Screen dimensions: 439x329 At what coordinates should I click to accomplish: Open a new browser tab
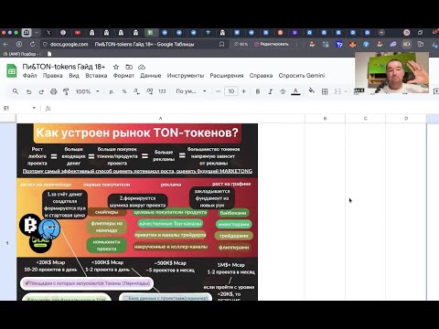(381, 32)
